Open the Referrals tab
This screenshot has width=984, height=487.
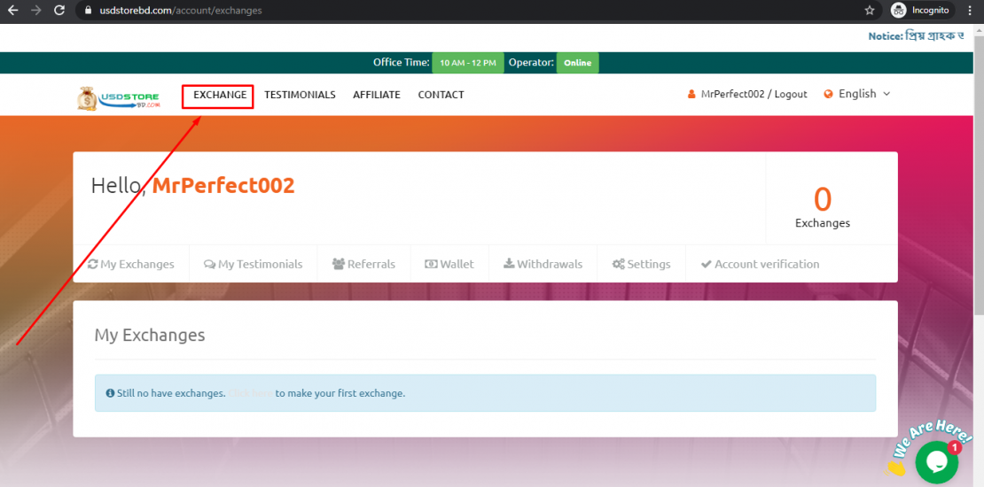(x=363, y=264)
